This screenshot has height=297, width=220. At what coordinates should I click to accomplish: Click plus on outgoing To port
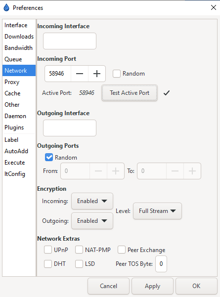coord(192,171)
